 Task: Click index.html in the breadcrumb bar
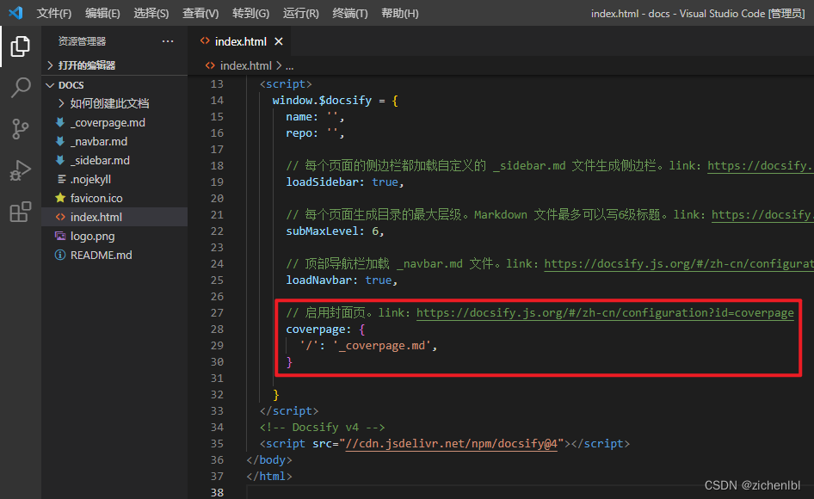[245, 65]
